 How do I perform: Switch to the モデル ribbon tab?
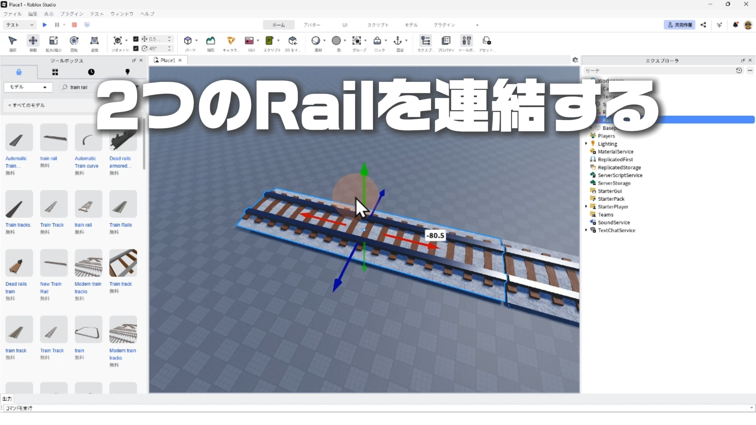411,25
